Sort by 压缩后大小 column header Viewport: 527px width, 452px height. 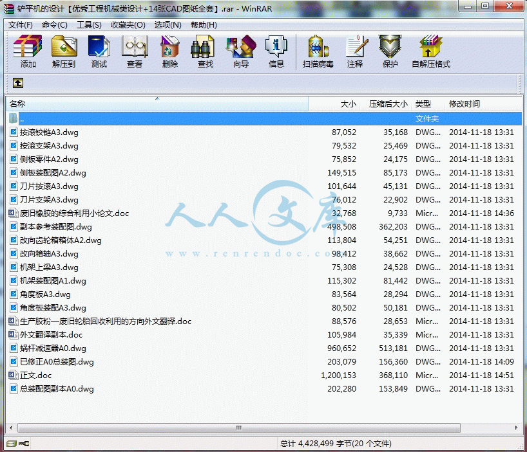click(385, 104)
